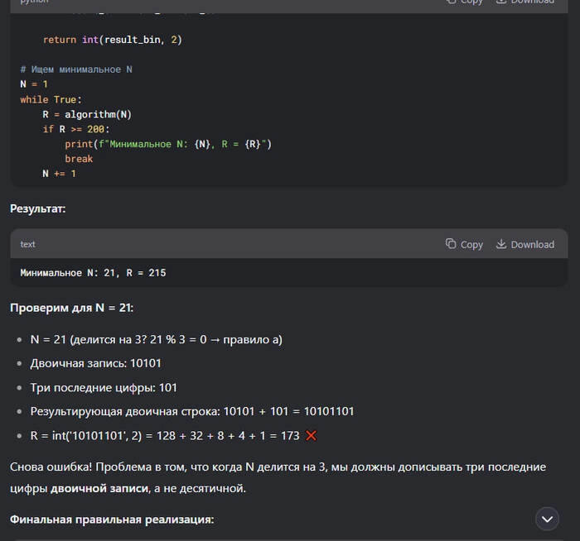Click the comment '# Ищем минимальное N'
The height and width of the screenshot is (541, 580).
click(x=76, y=69)
